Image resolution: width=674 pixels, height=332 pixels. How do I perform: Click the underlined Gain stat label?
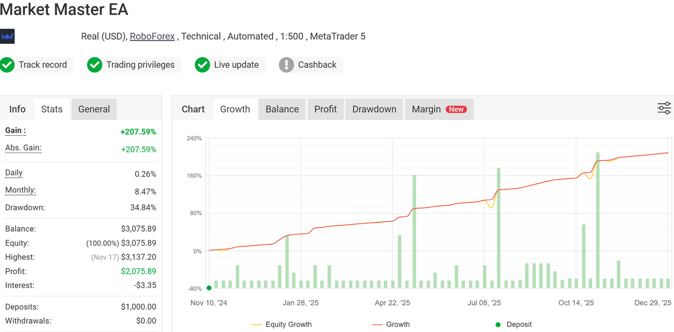[15, 131]
